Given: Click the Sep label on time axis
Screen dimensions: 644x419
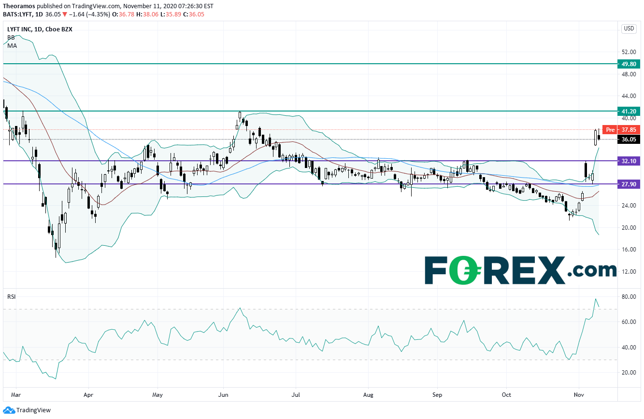Looking at the screenshot, I should 437,394.
